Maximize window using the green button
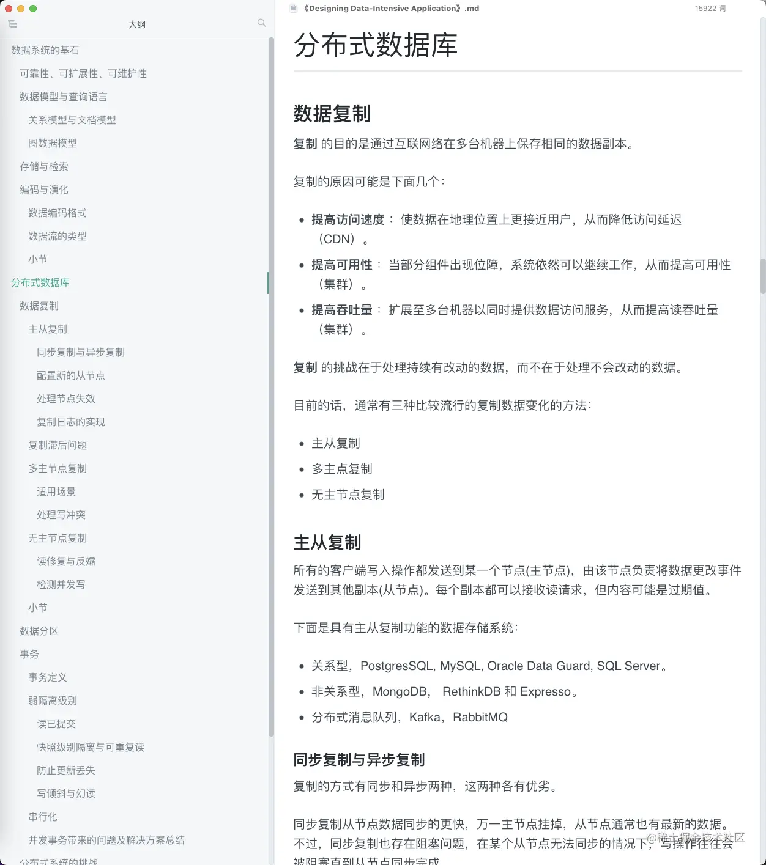The image size is (766, 865). click(33, 9)
